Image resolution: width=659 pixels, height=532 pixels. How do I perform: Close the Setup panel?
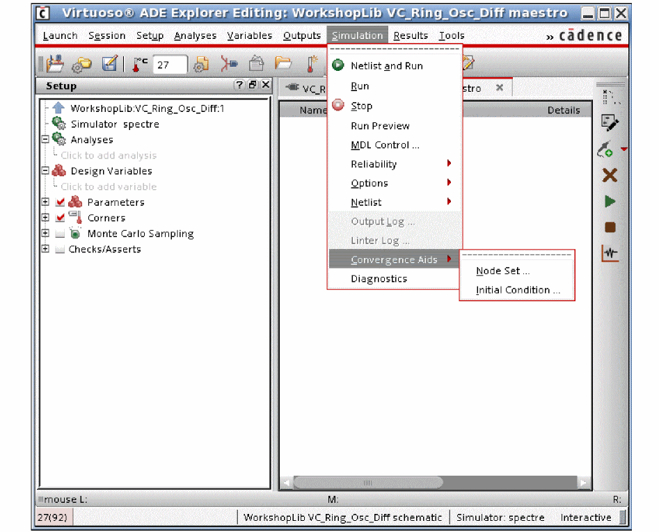[266, 84]
